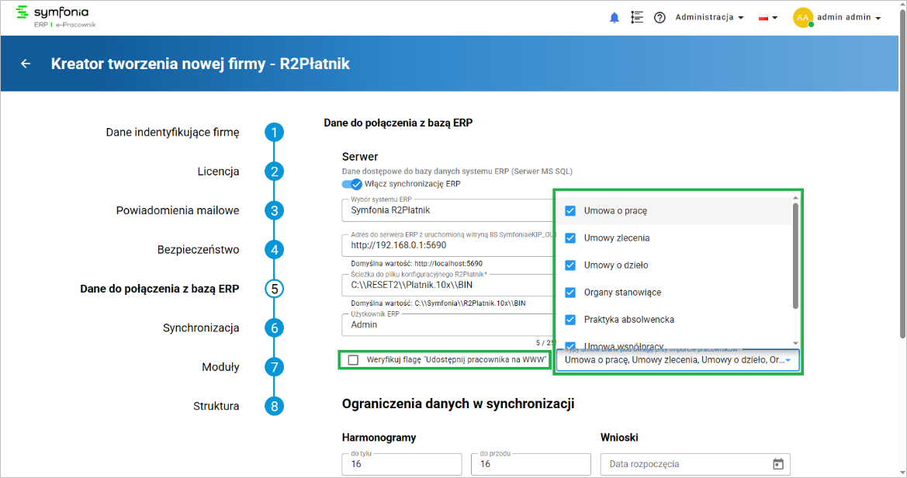This screenshot has height=478, width=907.
Task: Collapse the contract types dropdown
Action: pyautogui.click(x=788, y=360)
